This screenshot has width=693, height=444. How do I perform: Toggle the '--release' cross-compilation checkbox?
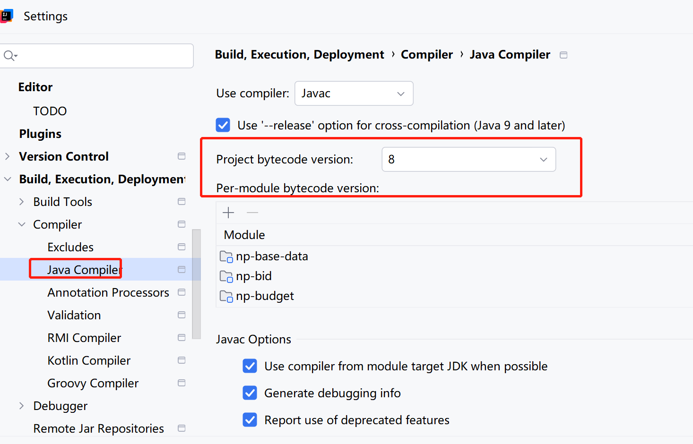coord(223,125)
